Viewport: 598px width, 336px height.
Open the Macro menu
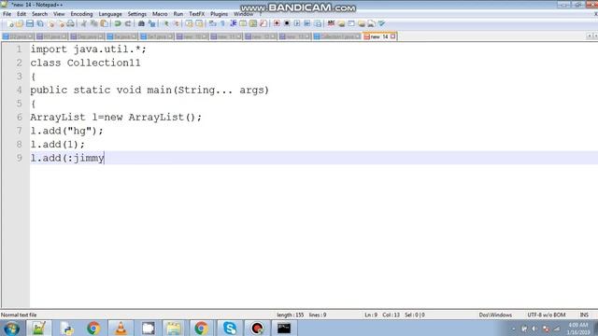point(160,14)
